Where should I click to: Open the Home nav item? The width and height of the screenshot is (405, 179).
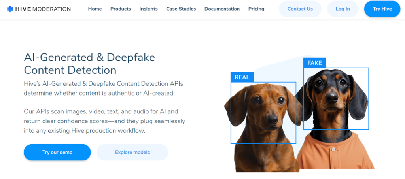pos(95,9)
